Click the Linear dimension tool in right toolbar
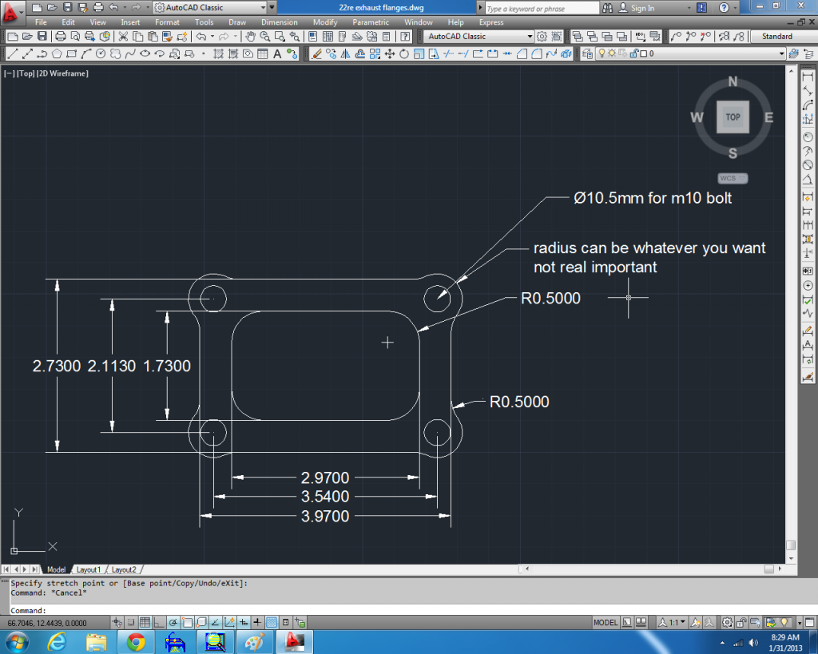The width and height of the screenshot is (818, 654). [808, 77]
